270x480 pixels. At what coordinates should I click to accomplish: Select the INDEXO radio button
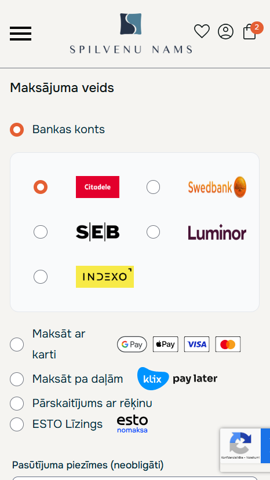(x=41, y=277)
